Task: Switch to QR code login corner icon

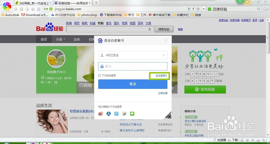Action: click(168, 116)
